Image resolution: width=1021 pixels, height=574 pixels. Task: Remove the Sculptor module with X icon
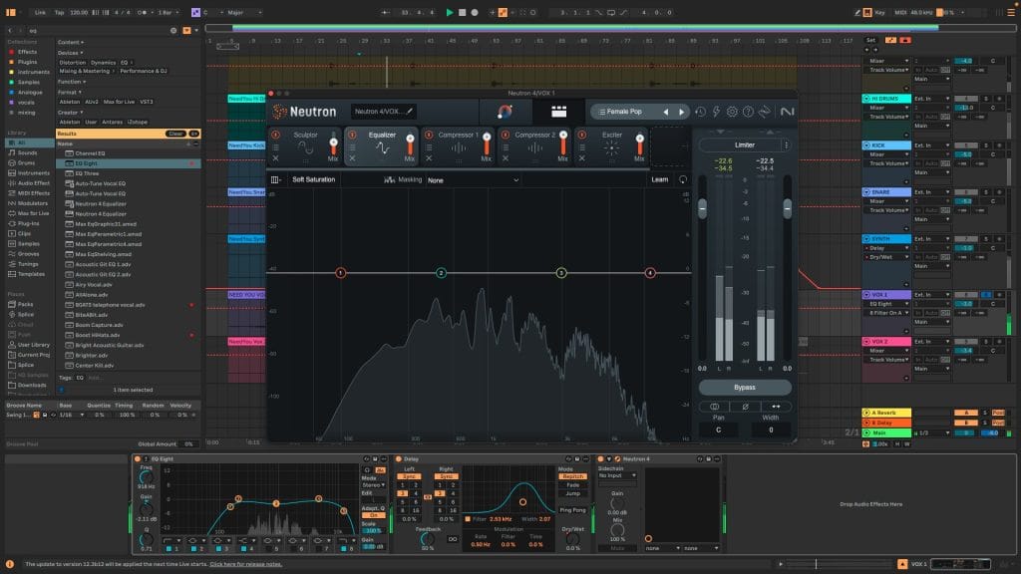coord(276,158)
